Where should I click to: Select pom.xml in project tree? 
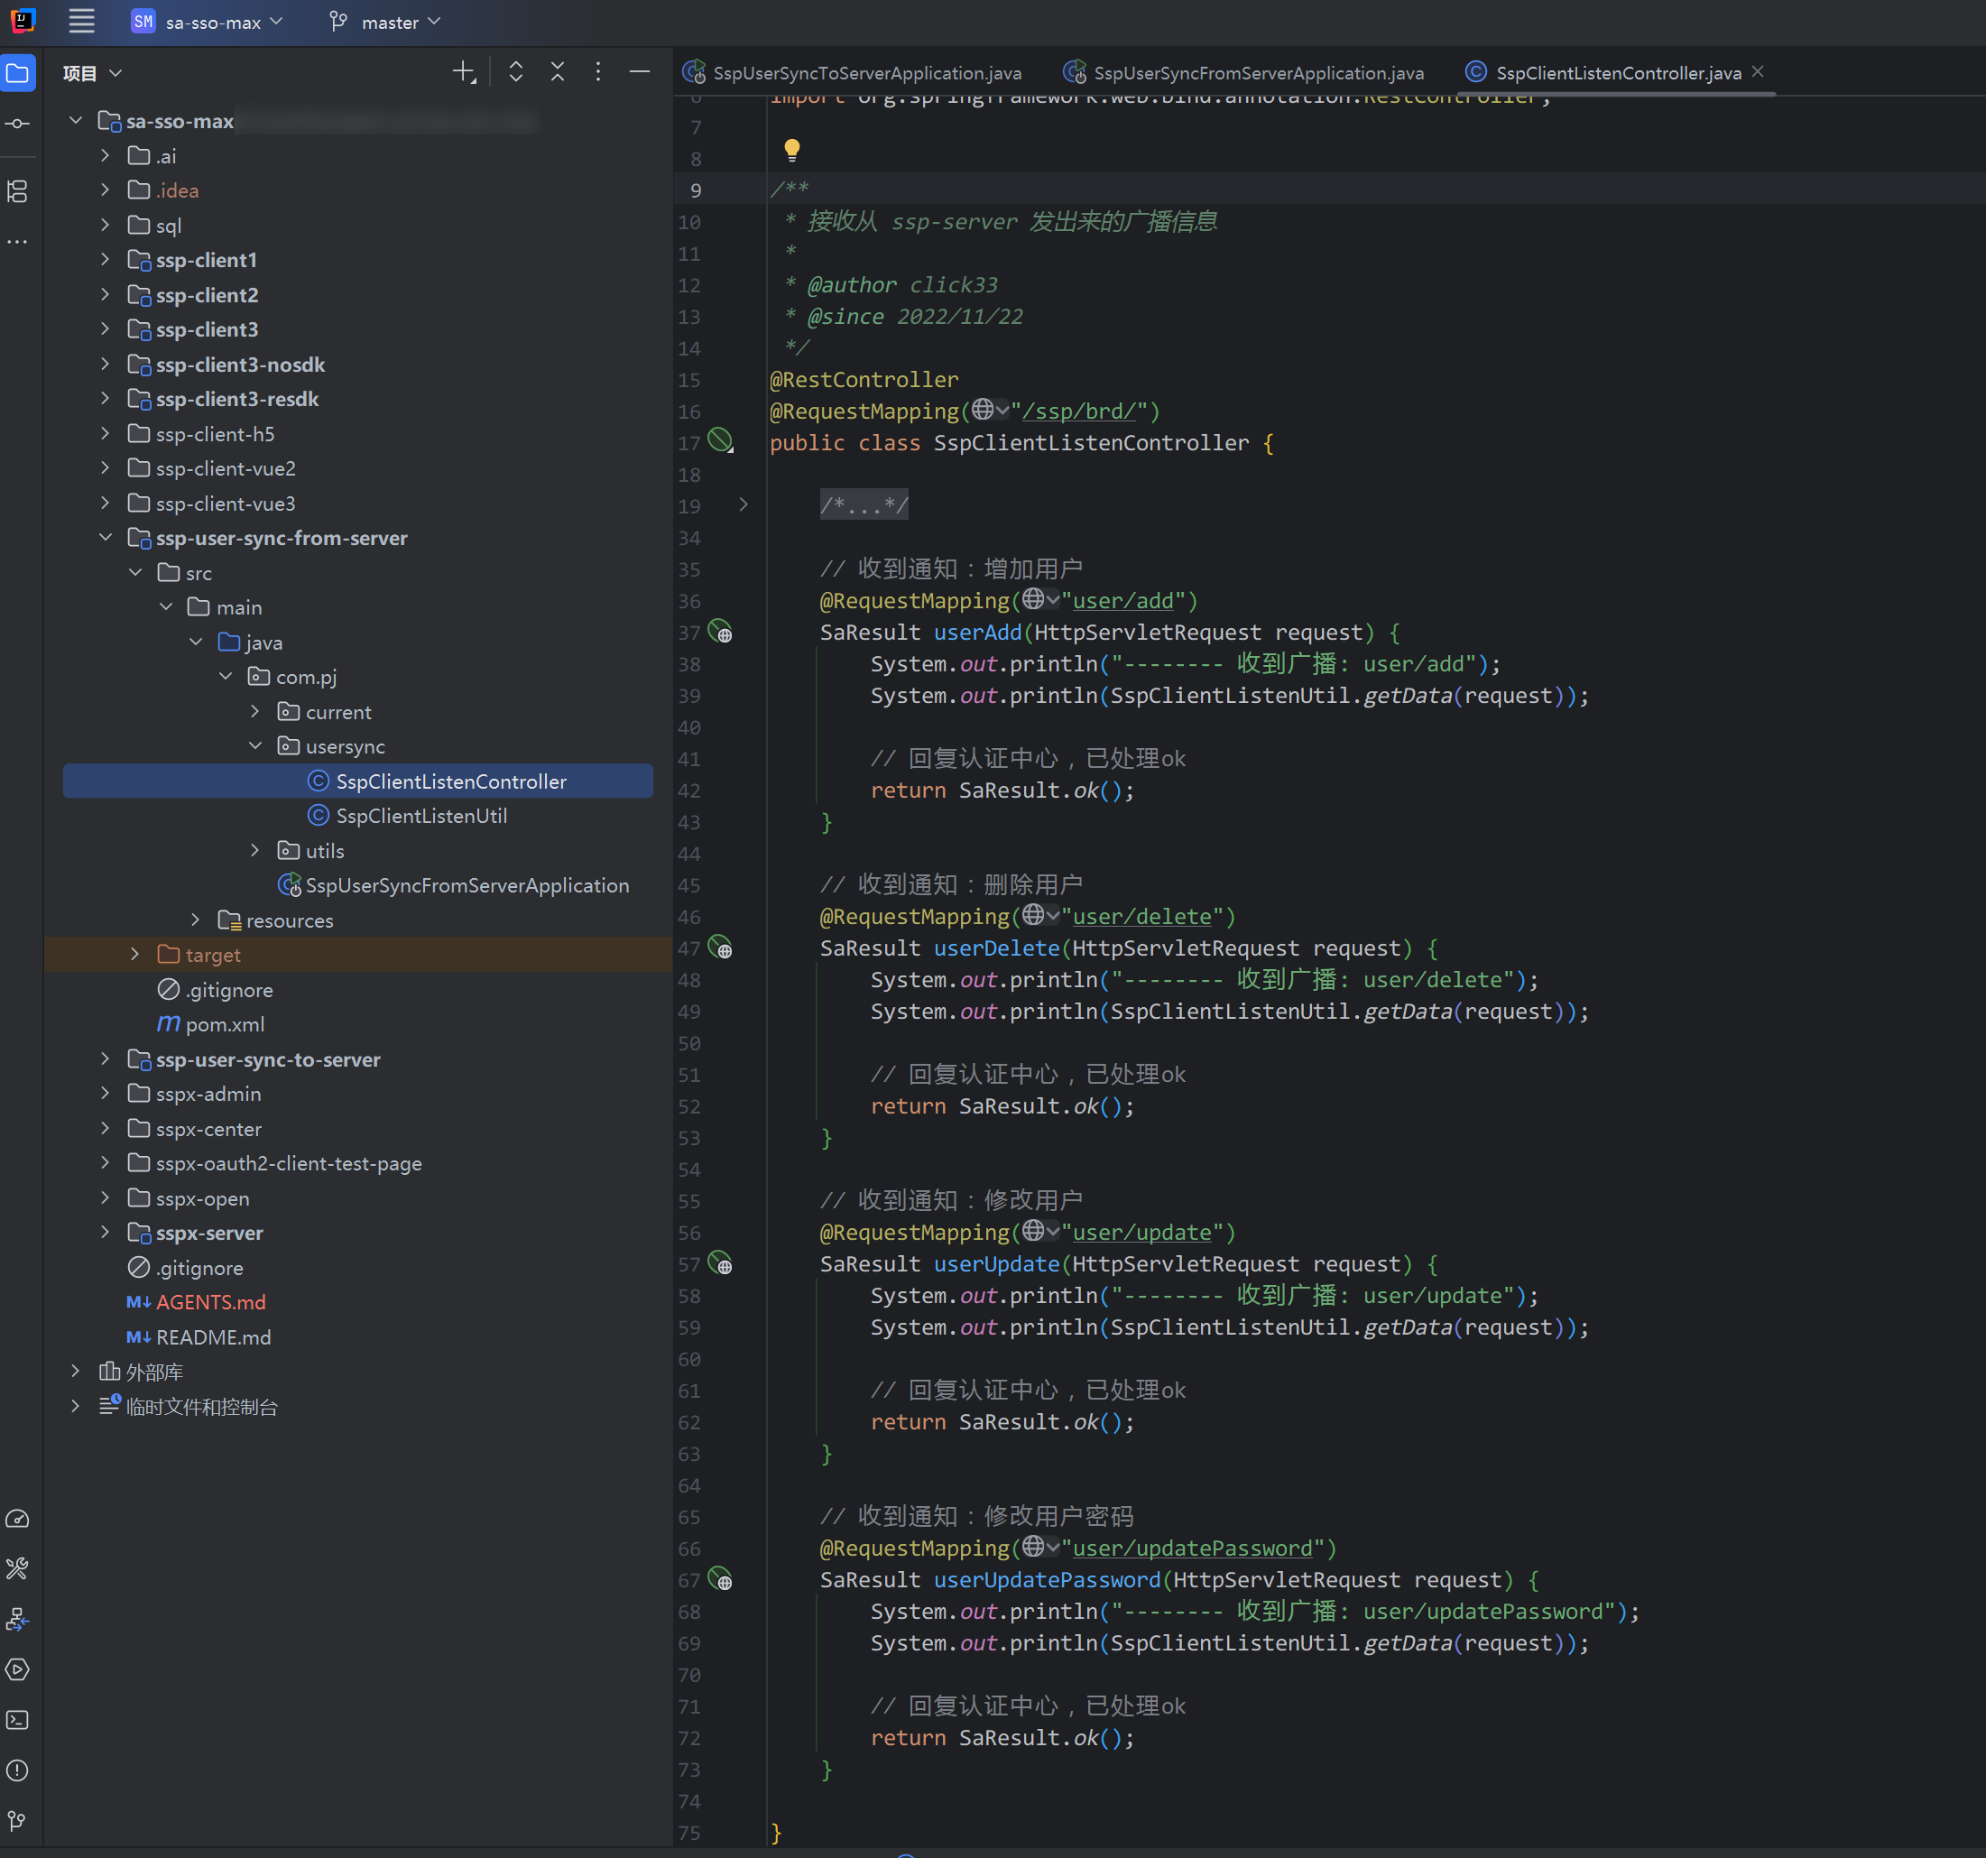225,1024
